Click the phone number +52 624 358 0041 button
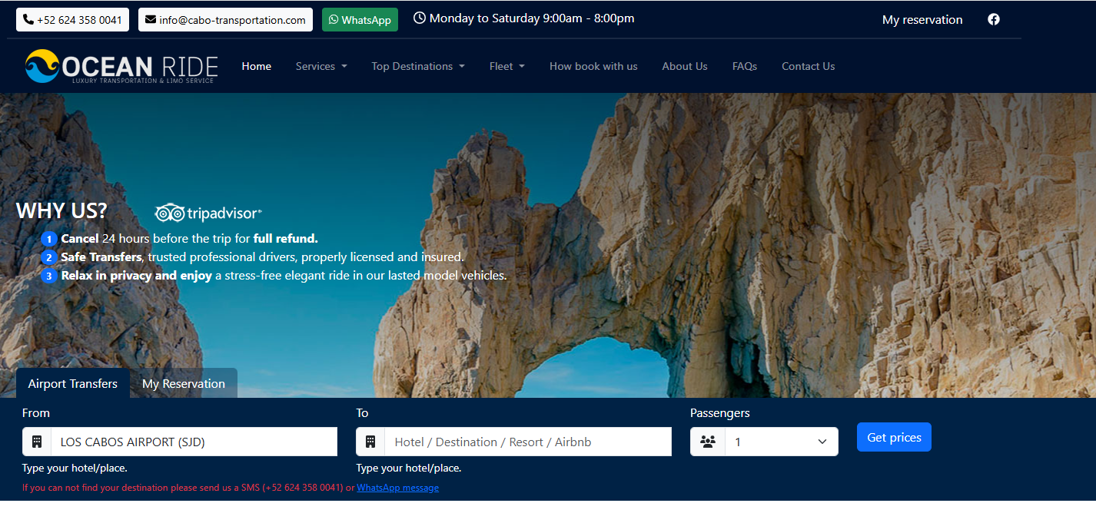This screenshot has width=1096, height=523. (72, 20)
